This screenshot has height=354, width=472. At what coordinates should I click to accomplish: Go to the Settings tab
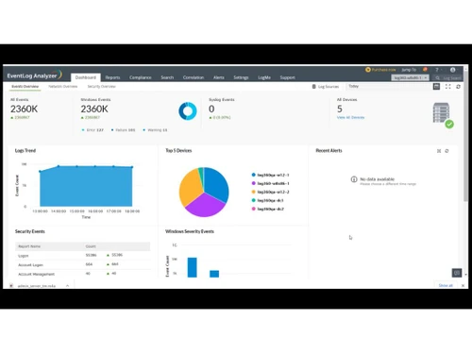[x=241, y=77]
